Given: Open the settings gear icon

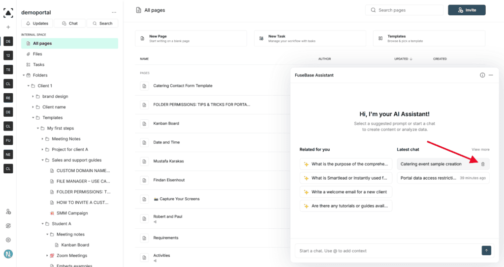Looking at the screenshot, I should pyautogui.click(x=8, y=240).
